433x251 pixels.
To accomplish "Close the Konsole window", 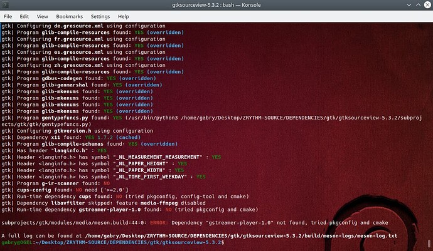I will pos(427,5).
